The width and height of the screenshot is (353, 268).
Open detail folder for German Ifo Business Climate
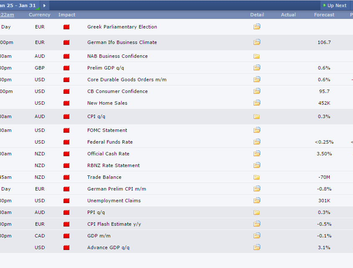click(x=256, y=42)
